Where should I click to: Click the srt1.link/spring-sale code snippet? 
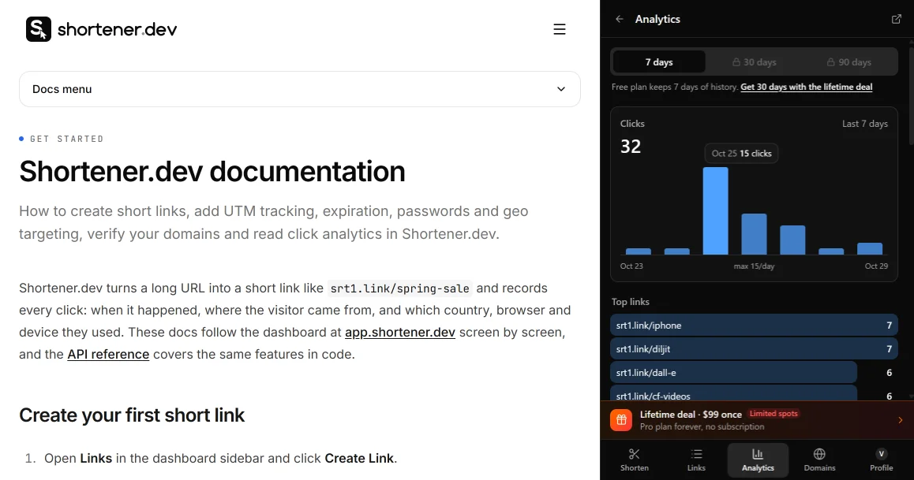[400, 288]
